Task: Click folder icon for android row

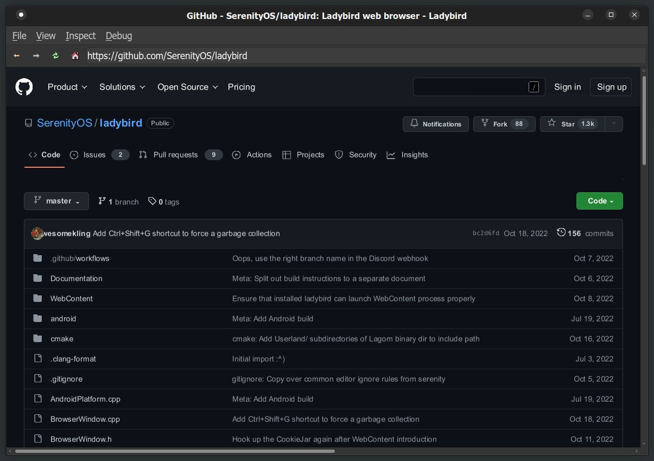Action: [37, 319]
